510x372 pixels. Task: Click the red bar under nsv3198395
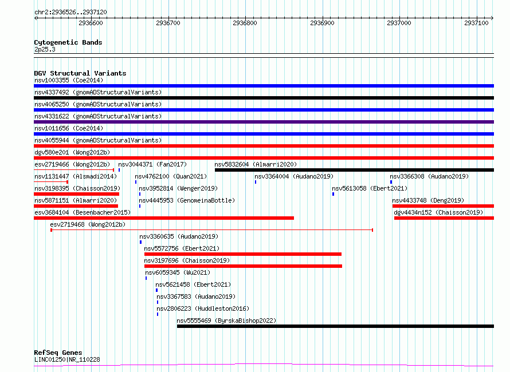tap(76, 194)
